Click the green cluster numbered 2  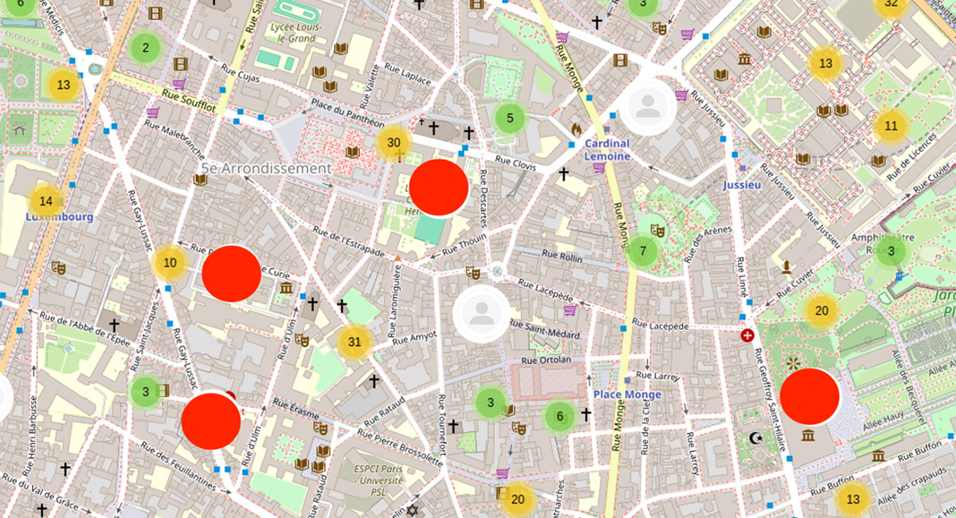point(145,48)
